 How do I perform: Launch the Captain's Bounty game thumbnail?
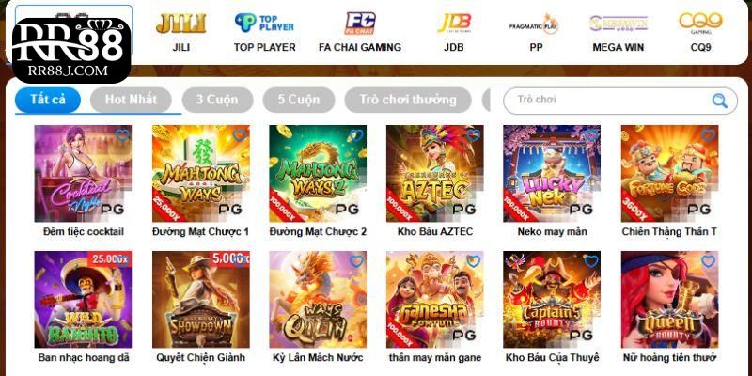(552, 300)
